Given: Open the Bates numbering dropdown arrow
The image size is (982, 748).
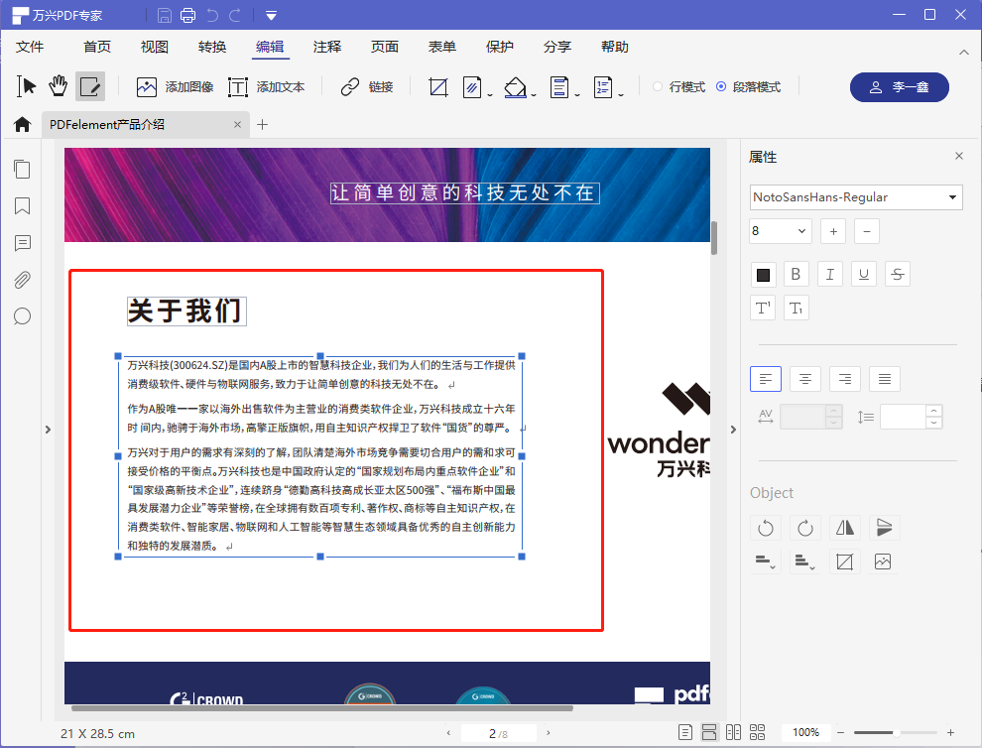Looking at the screenshot, I should (x=621, y=94).
